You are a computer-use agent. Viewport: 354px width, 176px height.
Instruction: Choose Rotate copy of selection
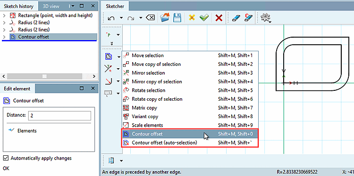[190, 99]
